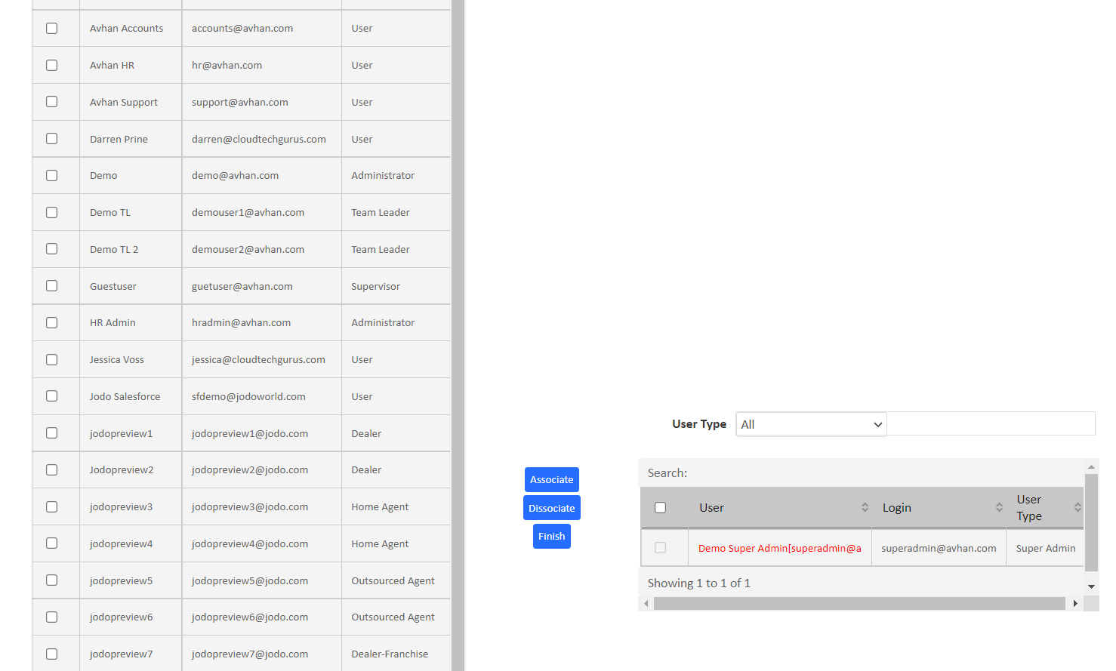Click the left arrow of the horizontal scrollbar
Screen dimensions: 1116x671
646,603
